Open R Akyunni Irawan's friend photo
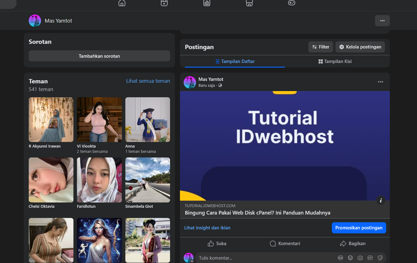Screen dimensions: 417x263 [51, 120]
